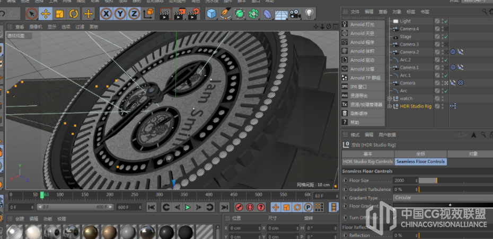Click the Floor Gradient color bar
The width and height of the screenshot is (493, 239).
point(443,205)
